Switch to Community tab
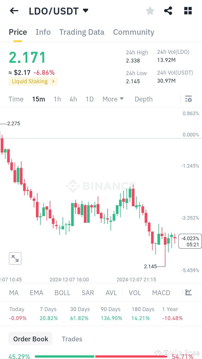Screen dimensions: 202x359 [x=134, y=32]
